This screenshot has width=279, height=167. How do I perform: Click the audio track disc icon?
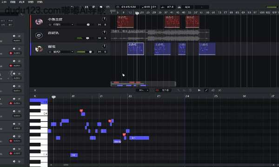39,35
